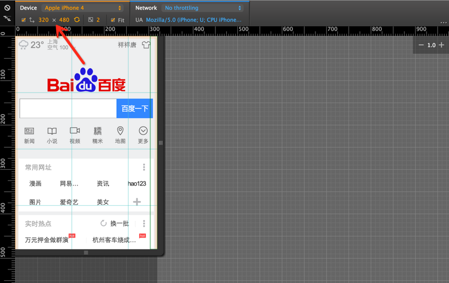
Task: Click the 换一批 refresh button
Action: (x=115, y=223)
